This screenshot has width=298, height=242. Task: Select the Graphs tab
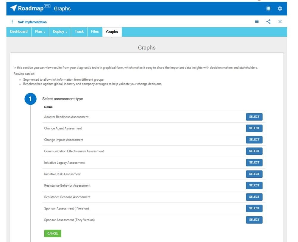point(112,32)
